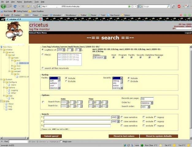Open the Outline web developer tool
Screen dimensions: 192x147
83,15
